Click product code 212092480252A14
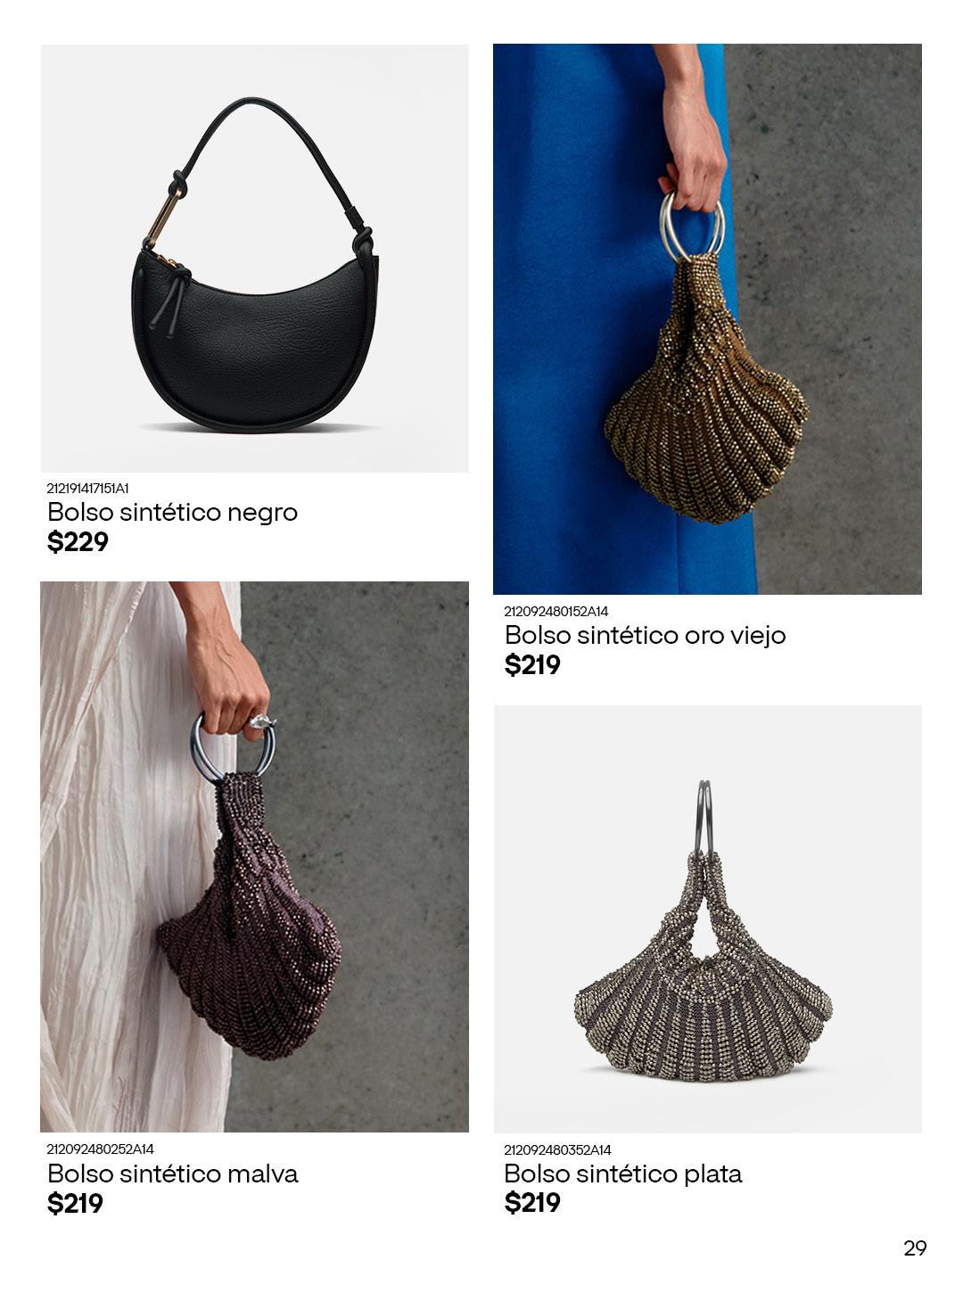Image resolution: width=963 pixels, height=1293 pixels. pyautogui.click(x=101, y=1149)
